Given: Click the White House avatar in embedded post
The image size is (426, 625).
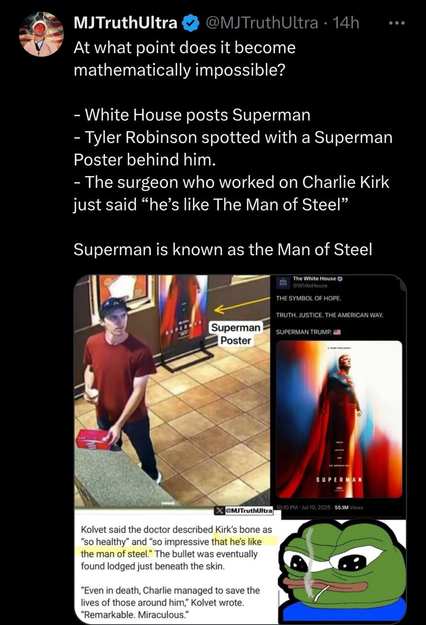Looking at the screenshot, I should coord(283,282).
